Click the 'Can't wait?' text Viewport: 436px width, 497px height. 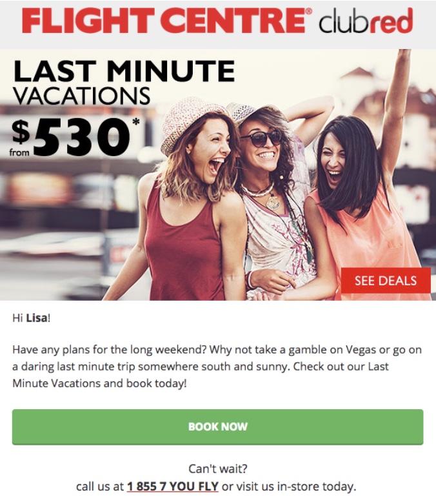pyautogui.click(x=218, y=469)
